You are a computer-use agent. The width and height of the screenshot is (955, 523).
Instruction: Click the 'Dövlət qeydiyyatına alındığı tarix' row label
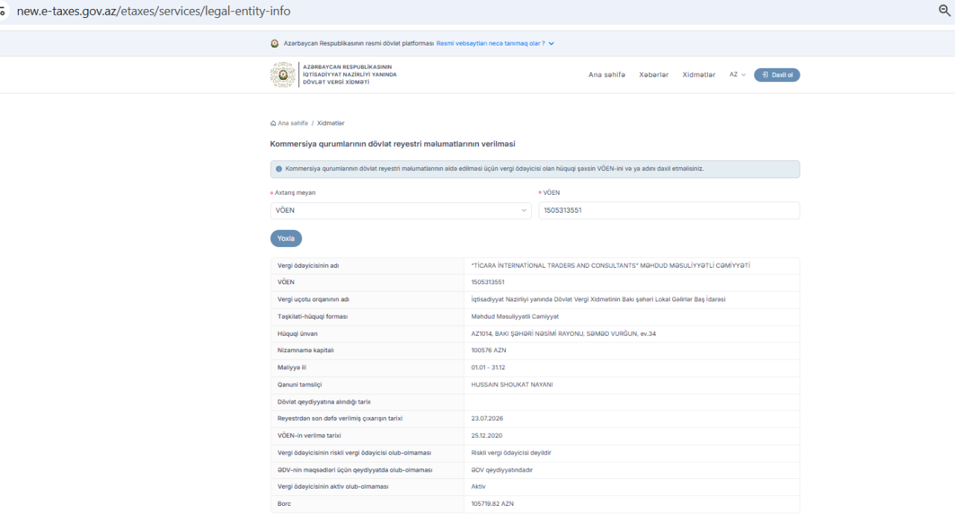coord(324,402)
